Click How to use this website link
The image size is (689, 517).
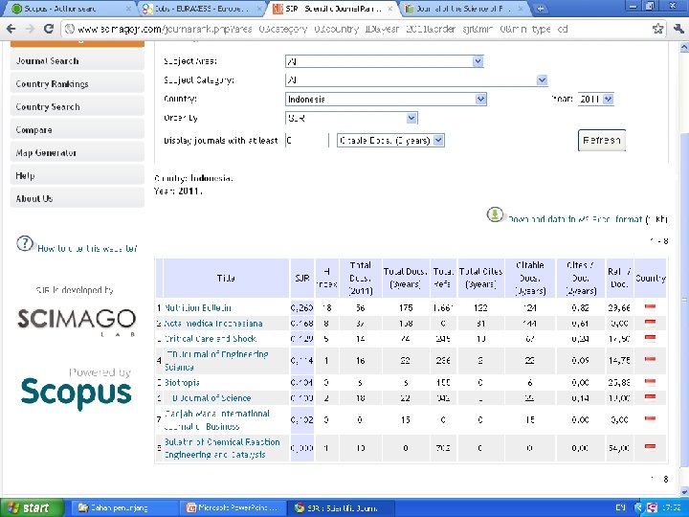[87, 248]
